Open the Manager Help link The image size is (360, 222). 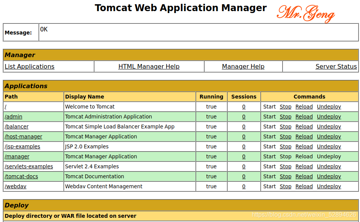tap(243, 66)
